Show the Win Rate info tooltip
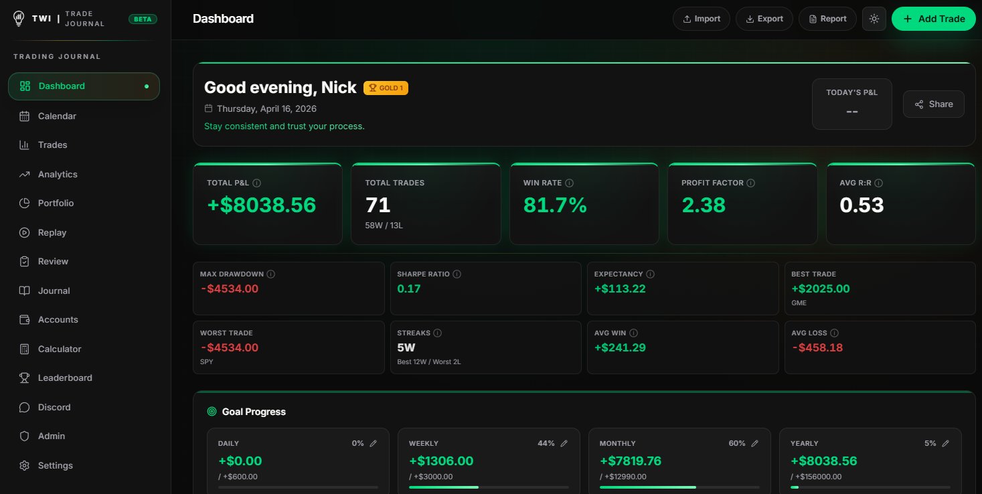The width and height of the screenshot is (982, 494). coord(570,182)
